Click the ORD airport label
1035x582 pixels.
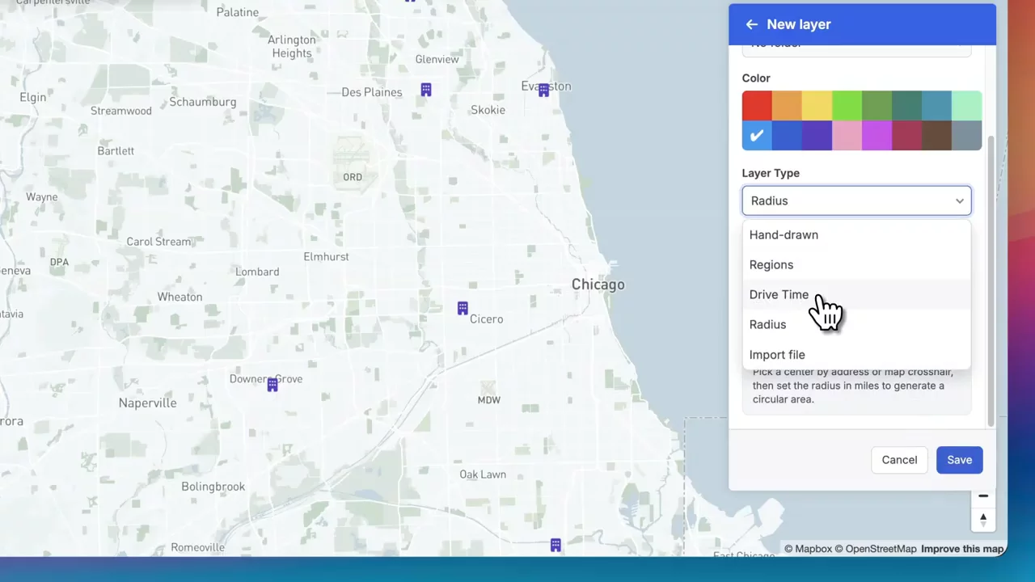(x=353, y=177)
